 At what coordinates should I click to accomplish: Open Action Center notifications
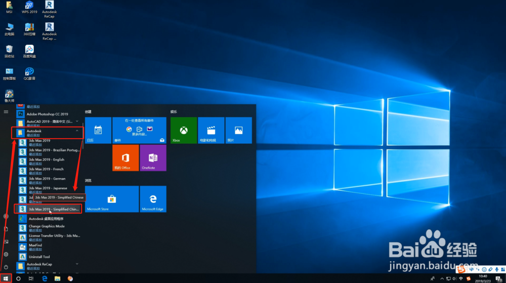click(499, 279)
